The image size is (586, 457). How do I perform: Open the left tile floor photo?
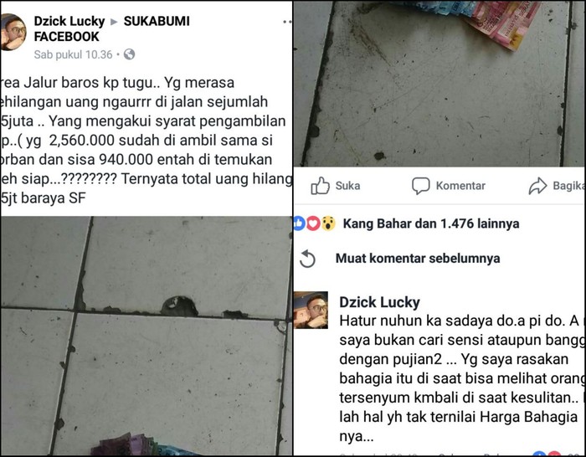tap(146, 336)
